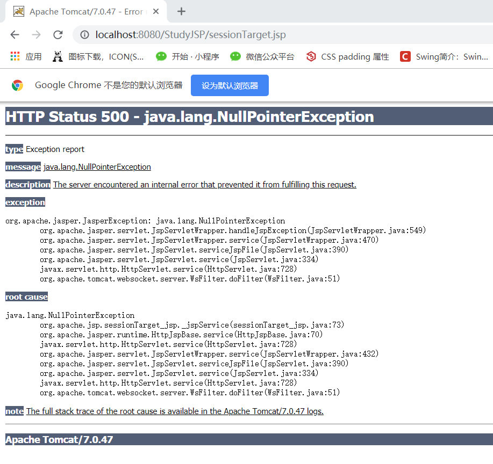Reload the page with refresh icon

tap(58, 34)
